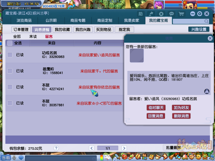Image resolution: width=215 pixels, height=161 pixels.
Task: Go to next page arrow
Action: point(124,148)
